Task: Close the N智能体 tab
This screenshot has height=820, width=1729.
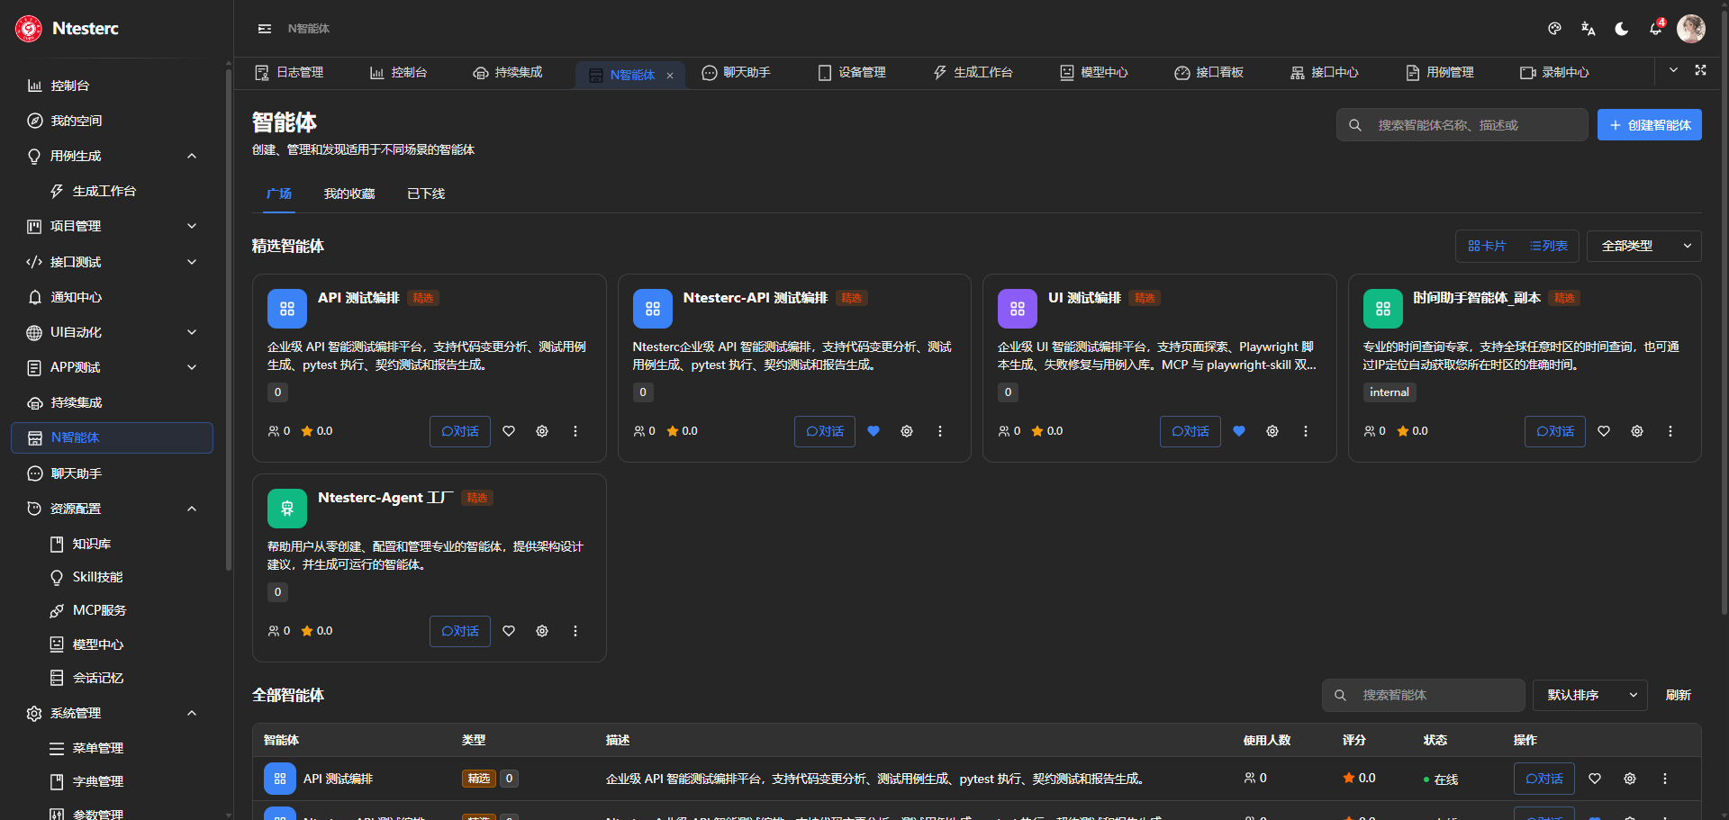Action: (x=670, y=76)
